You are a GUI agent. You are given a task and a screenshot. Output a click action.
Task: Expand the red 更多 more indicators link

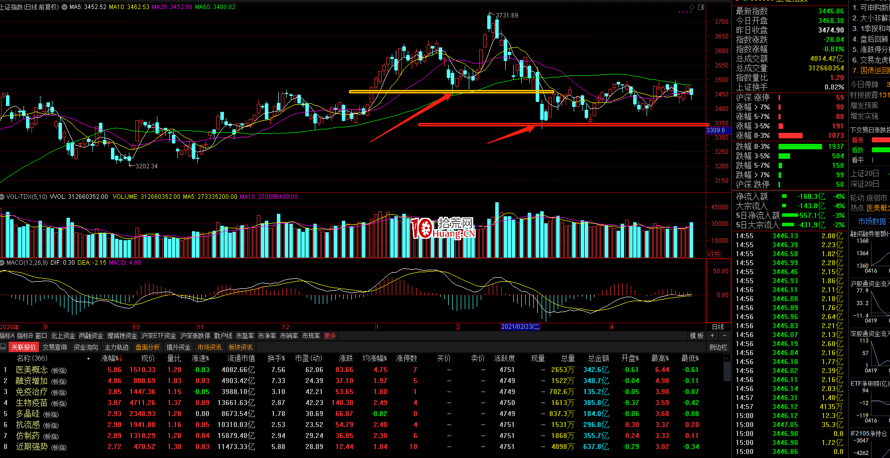330,336
